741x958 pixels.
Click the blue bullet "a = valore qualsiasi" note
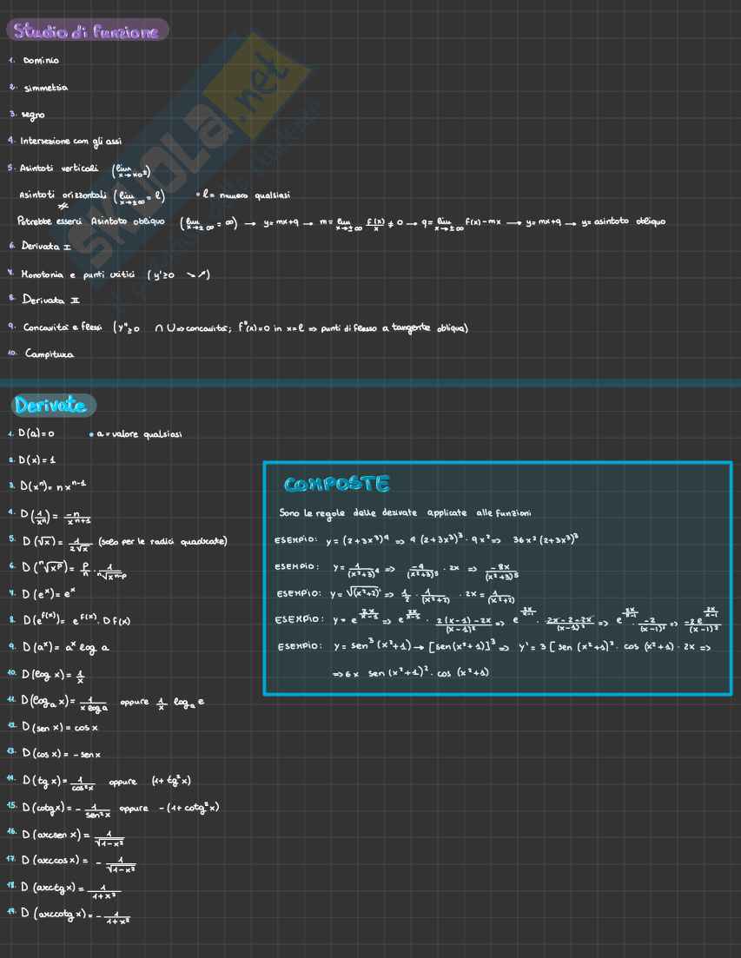(x=137, y=433)
